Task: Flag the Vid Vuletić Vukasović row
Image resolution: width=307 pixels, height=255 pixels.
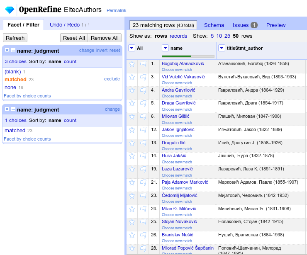Action: (143, 77)
